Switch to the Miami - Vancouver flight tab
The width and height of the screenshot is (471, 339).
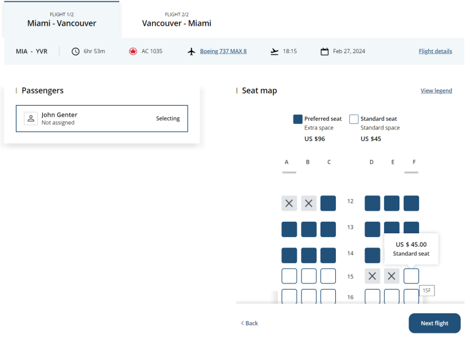pos(61,20)
